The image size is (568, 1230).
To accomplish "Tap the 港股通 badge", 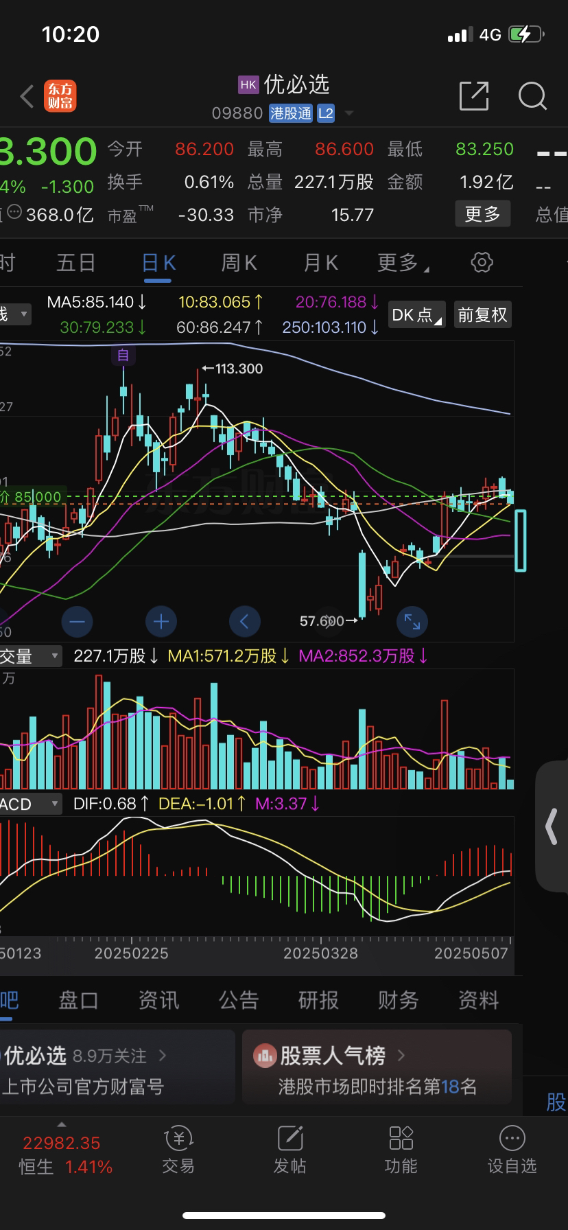I will click(290, 113).
